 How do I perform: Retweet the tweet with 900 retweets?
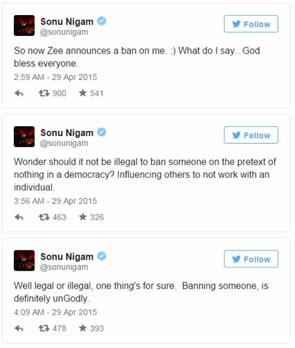point(44,93)
